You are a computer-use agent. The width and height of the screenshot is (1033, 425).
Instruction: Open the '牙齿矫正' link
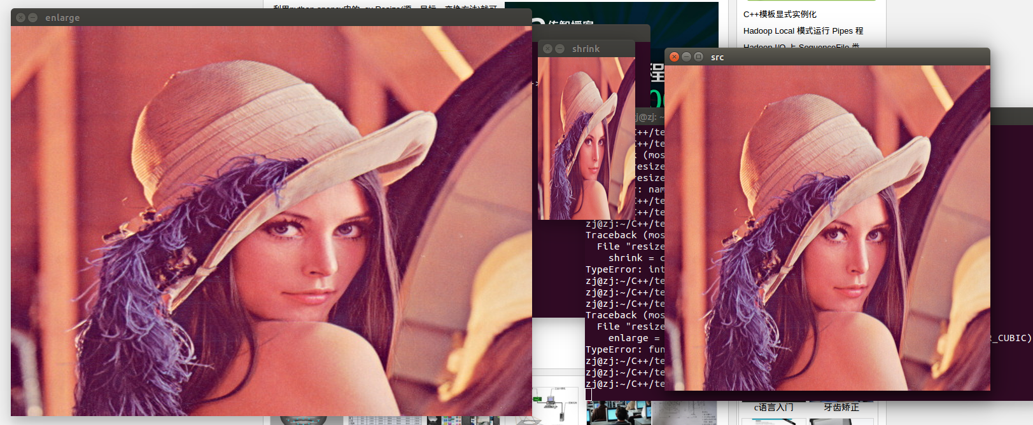click(841, 407)
